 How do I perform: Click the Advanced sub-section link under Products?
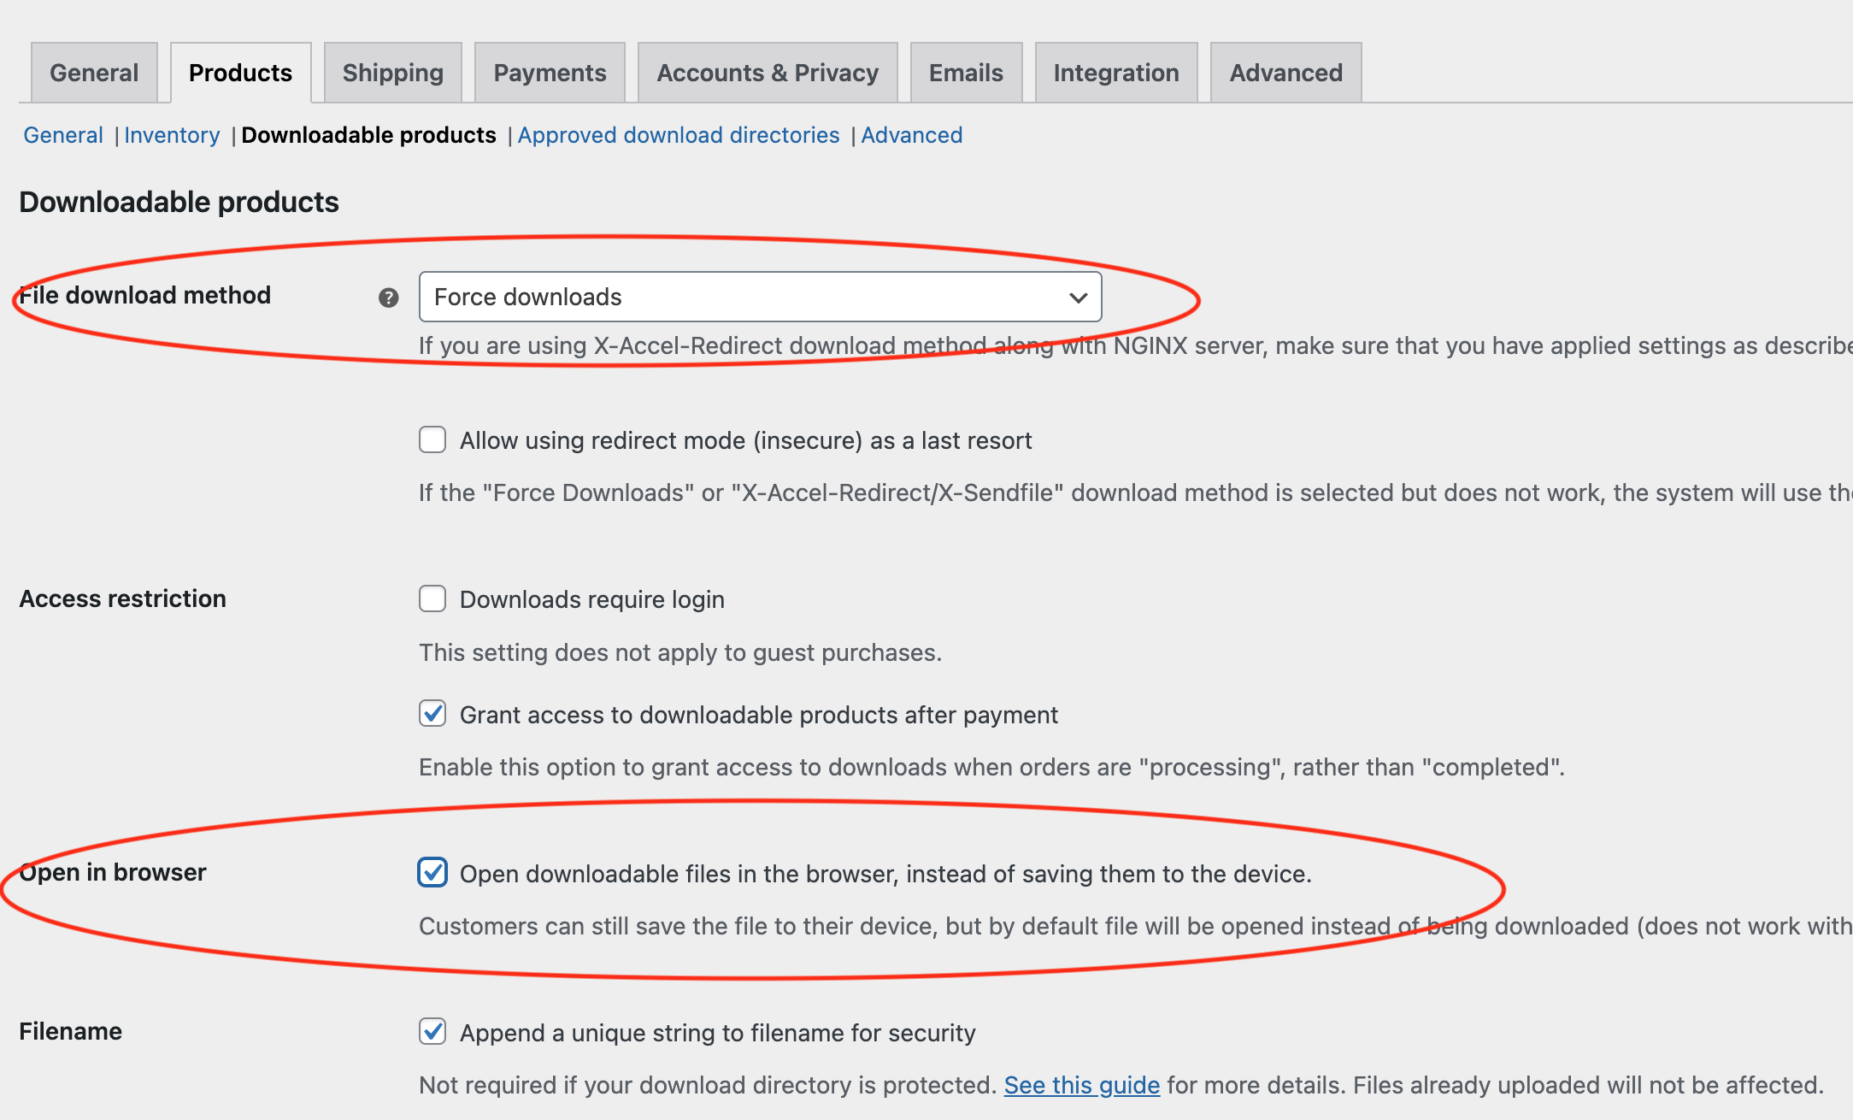coord(911,135)
